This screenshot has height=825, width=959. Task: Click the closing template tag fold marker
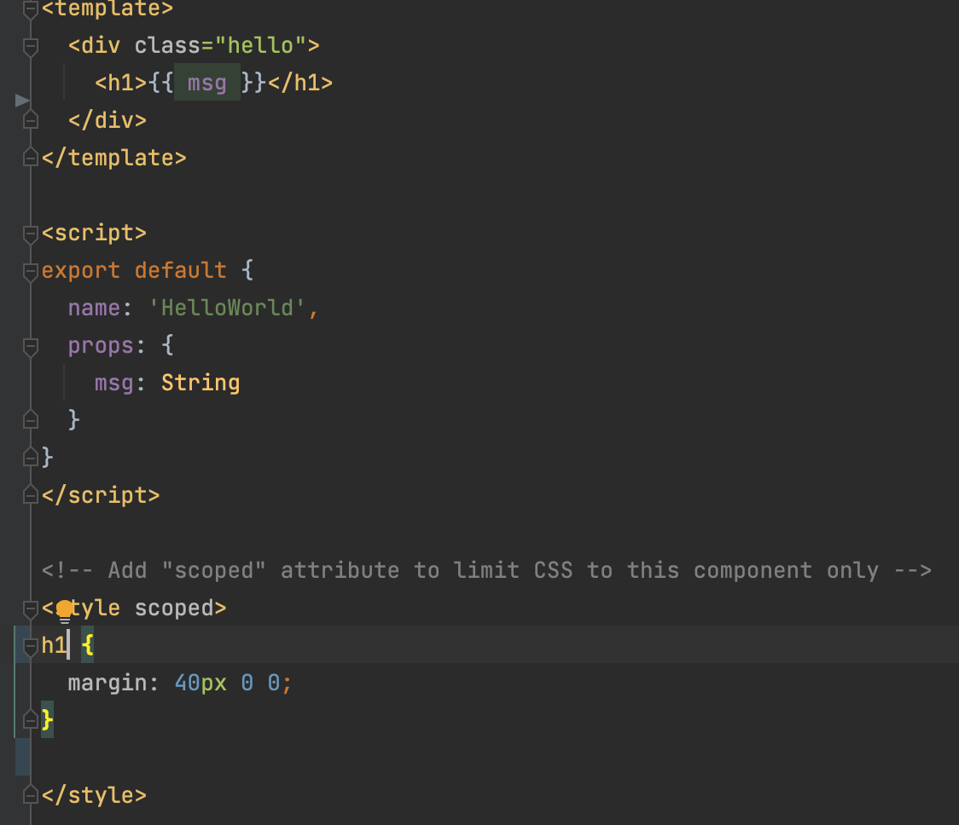tap(30, 159)
